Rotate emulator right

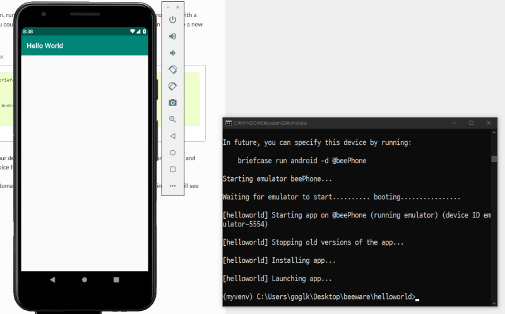(x=172, y=86)
